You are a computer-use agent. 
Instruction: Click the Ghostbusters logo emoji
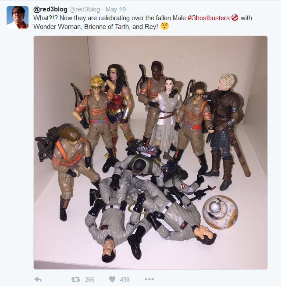pyautogui.click(x=235, y=18)
